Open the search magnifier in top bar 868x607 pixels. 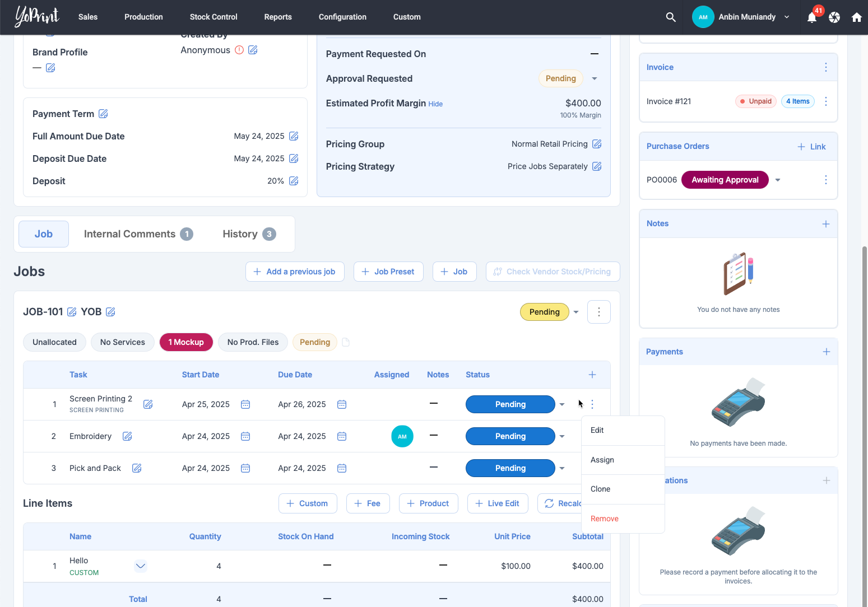[670, 17]
